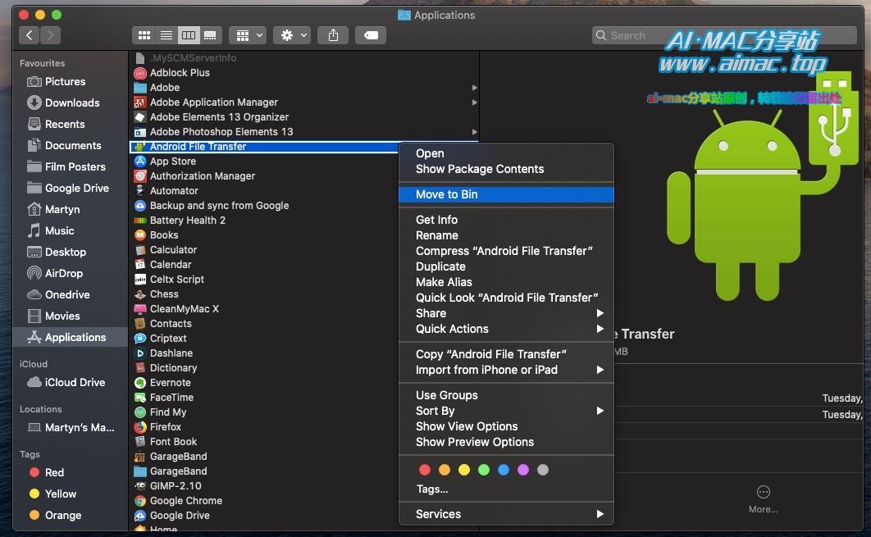Expand Adobe Application Manager folder arrow

[474, 102]
